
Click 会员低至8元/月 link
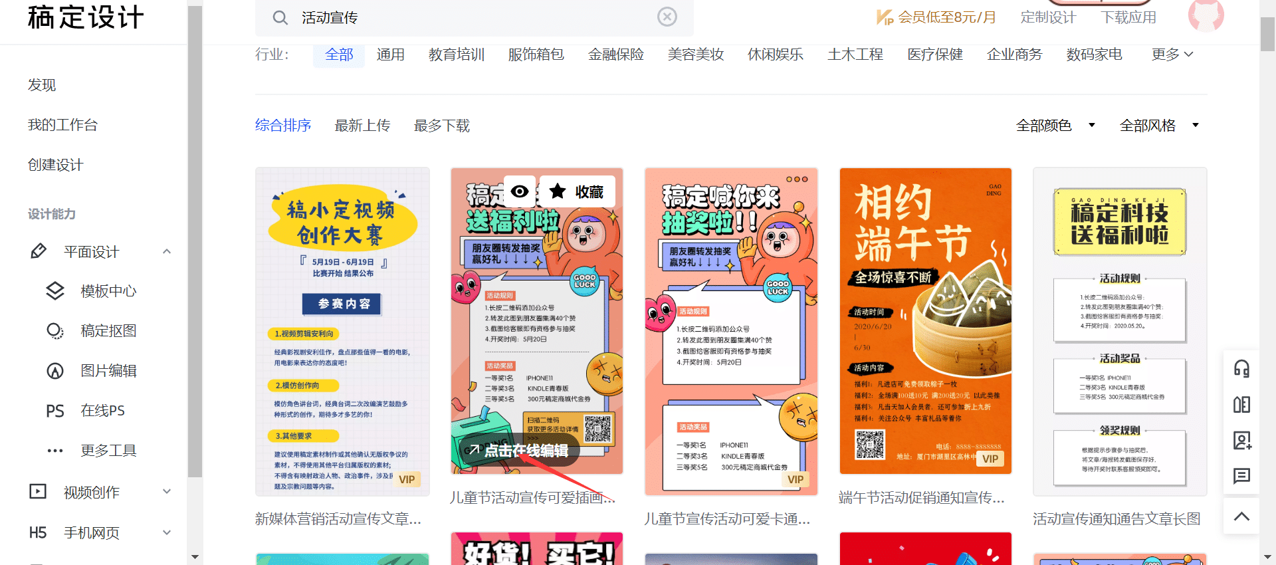[x=947, y=17]
